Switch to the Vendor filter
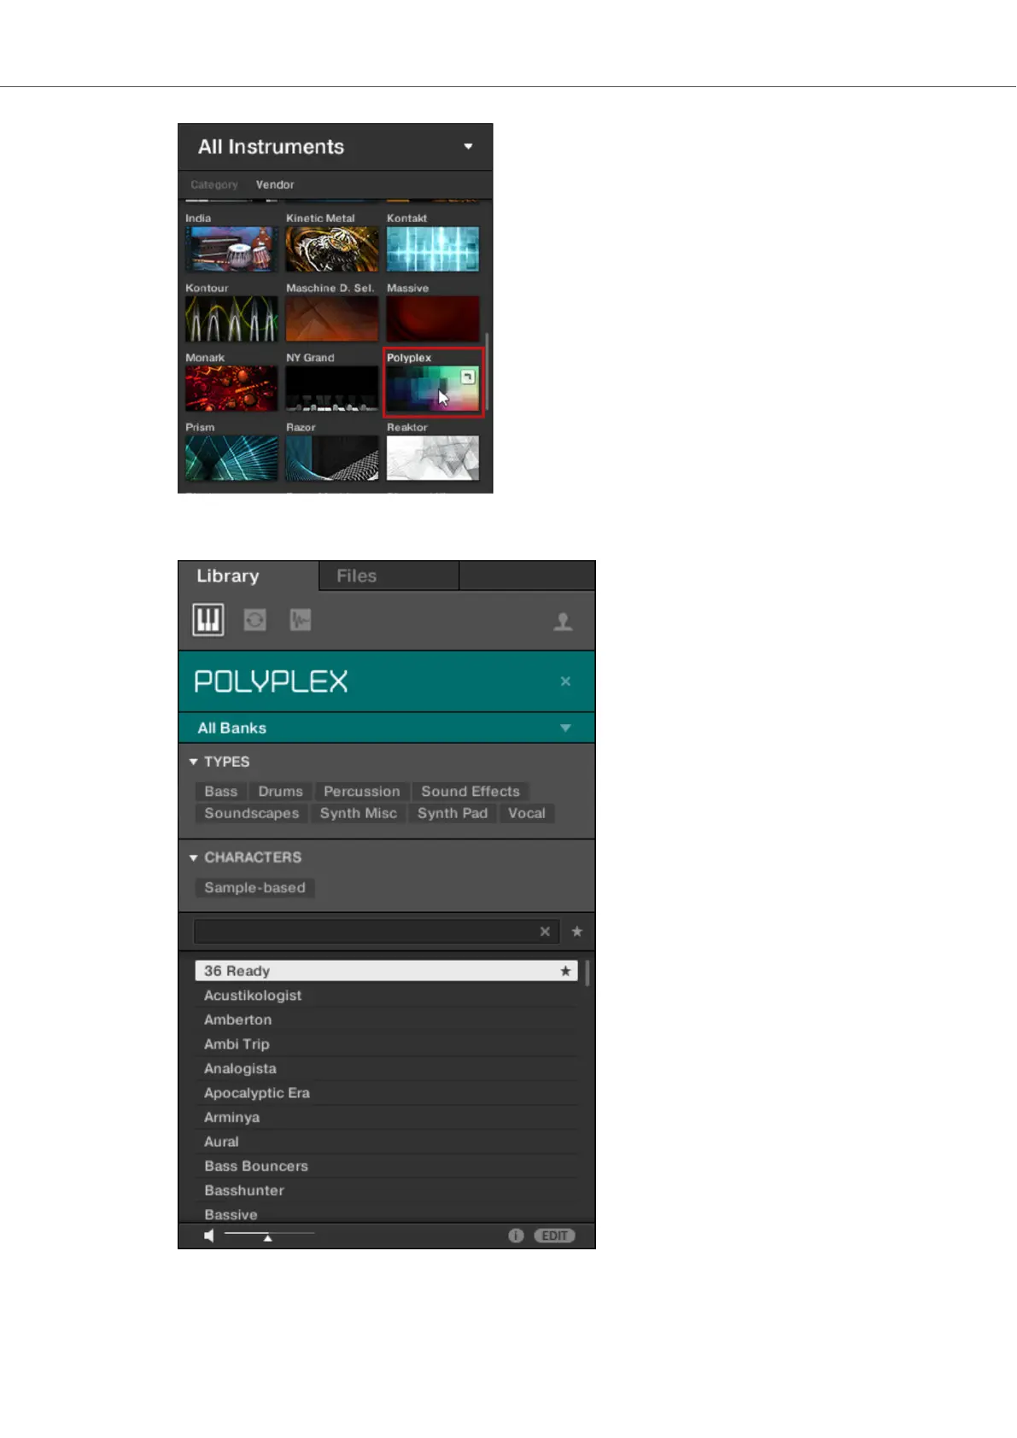 point(275,184)
